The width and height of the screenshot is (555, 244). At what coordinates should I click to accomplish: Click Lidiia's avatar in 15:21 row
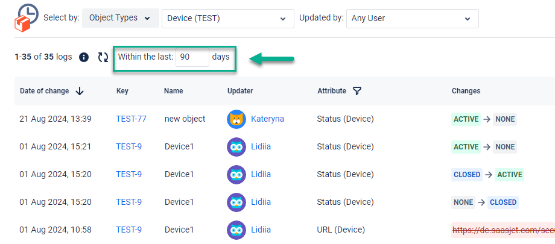click(236, 147)
